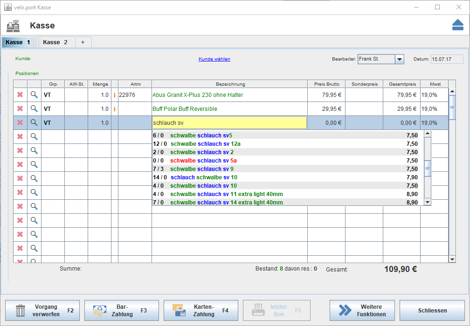Screen dimensions: 470x326
Task: Add new register tab with plus
Action: (x=83, y=42)
